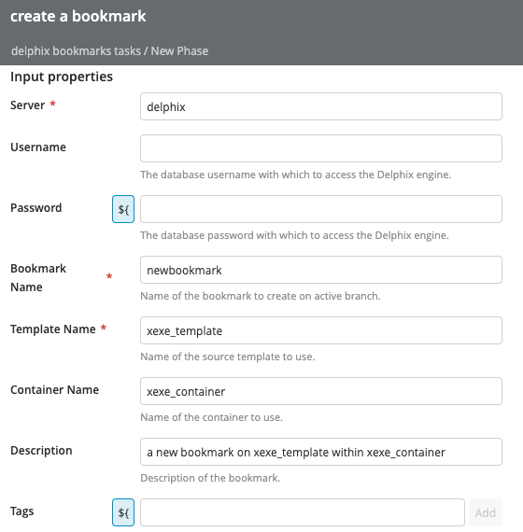Click the Description label text
The width and height of the screenshot is (523, 532).
[x=41, y=451]
